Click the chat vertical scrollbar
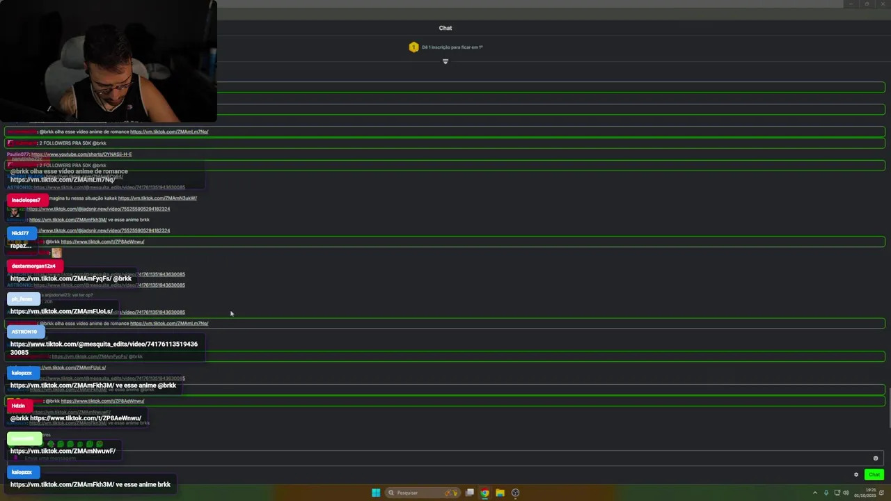 (x=888, y=407)
